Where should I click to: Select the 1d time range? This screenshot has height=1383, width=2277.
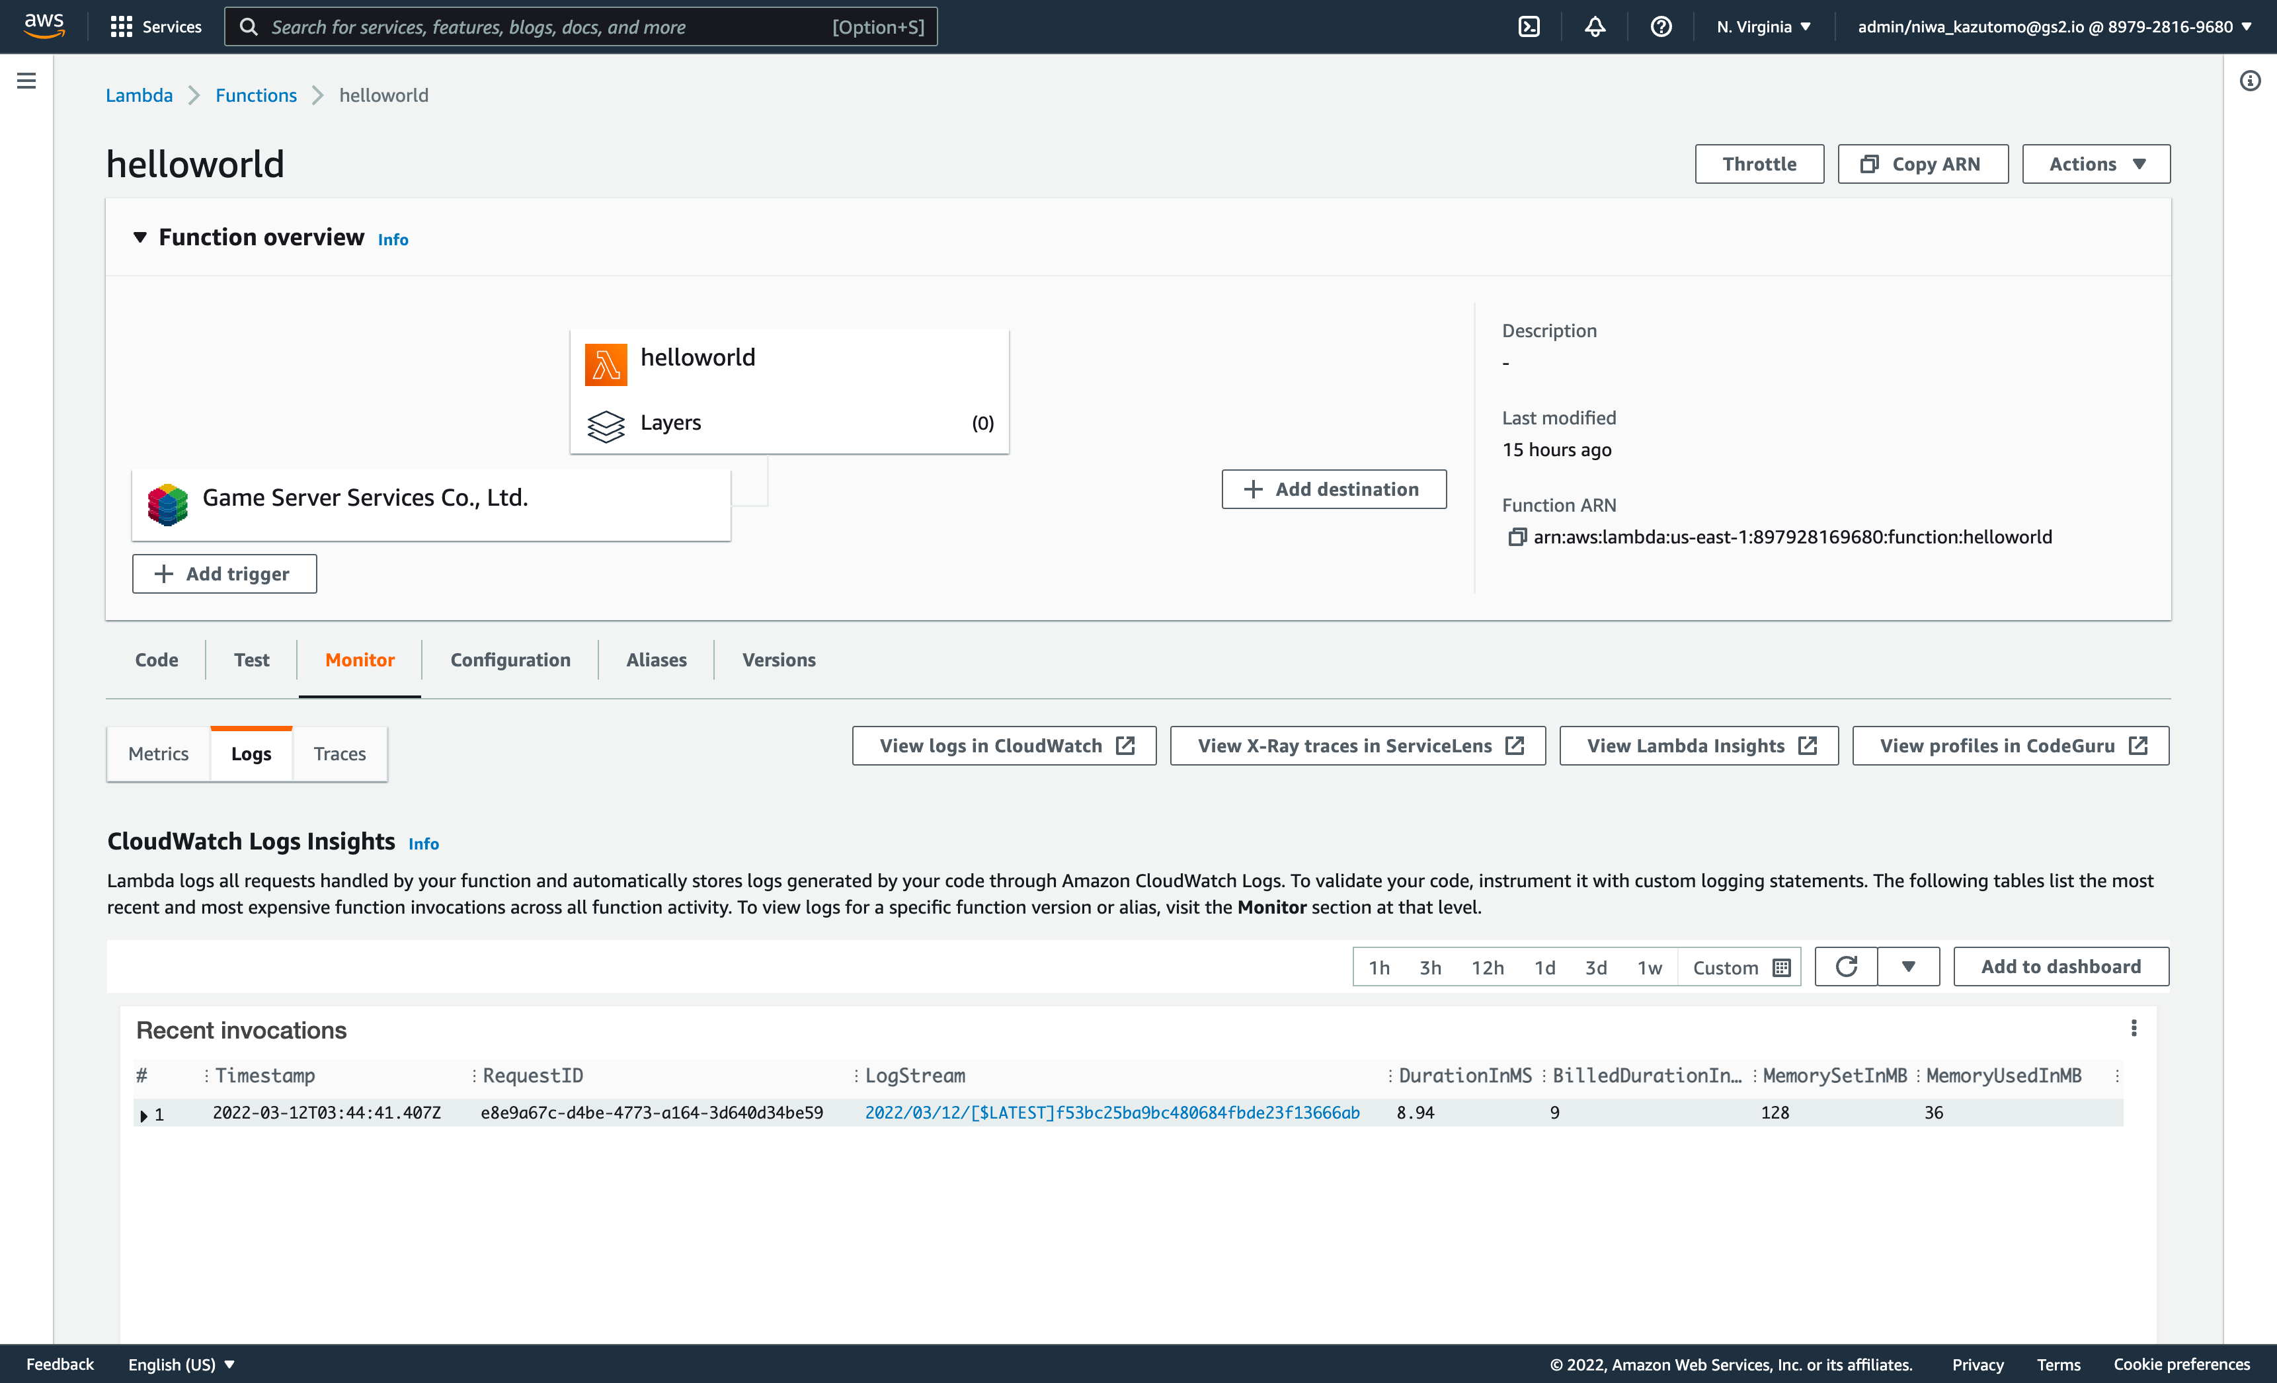pos(1544,967)
